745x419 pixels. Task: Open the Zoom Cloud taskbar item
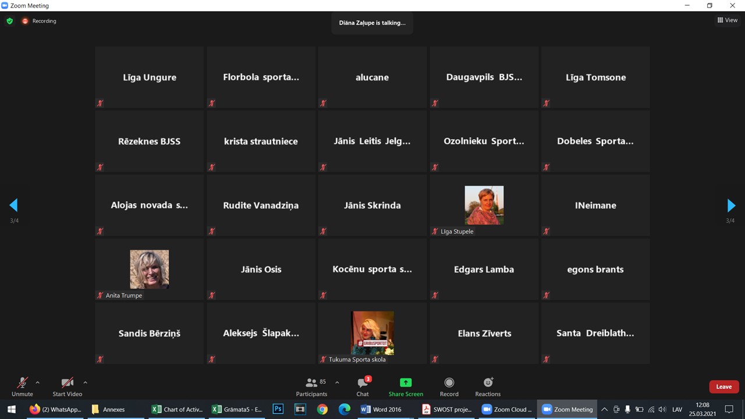(x=506, y=409)
